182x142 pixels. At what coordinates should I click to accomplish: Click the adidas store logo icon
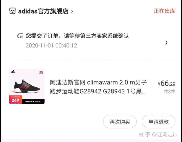point(12,11)
